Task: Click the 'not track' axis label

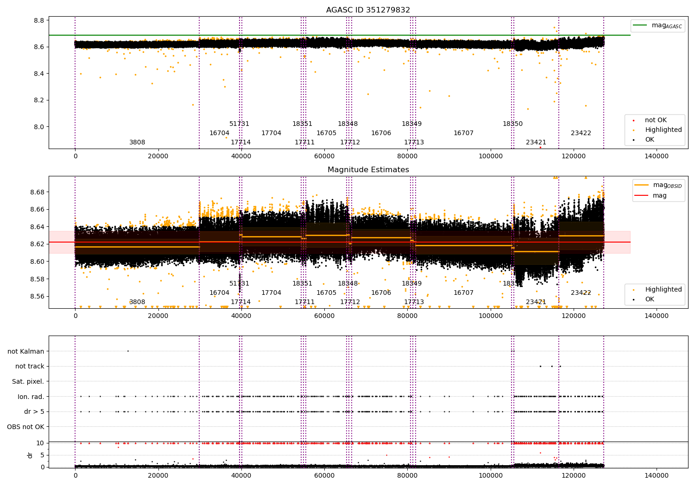Action: click(x=30, y=367)
